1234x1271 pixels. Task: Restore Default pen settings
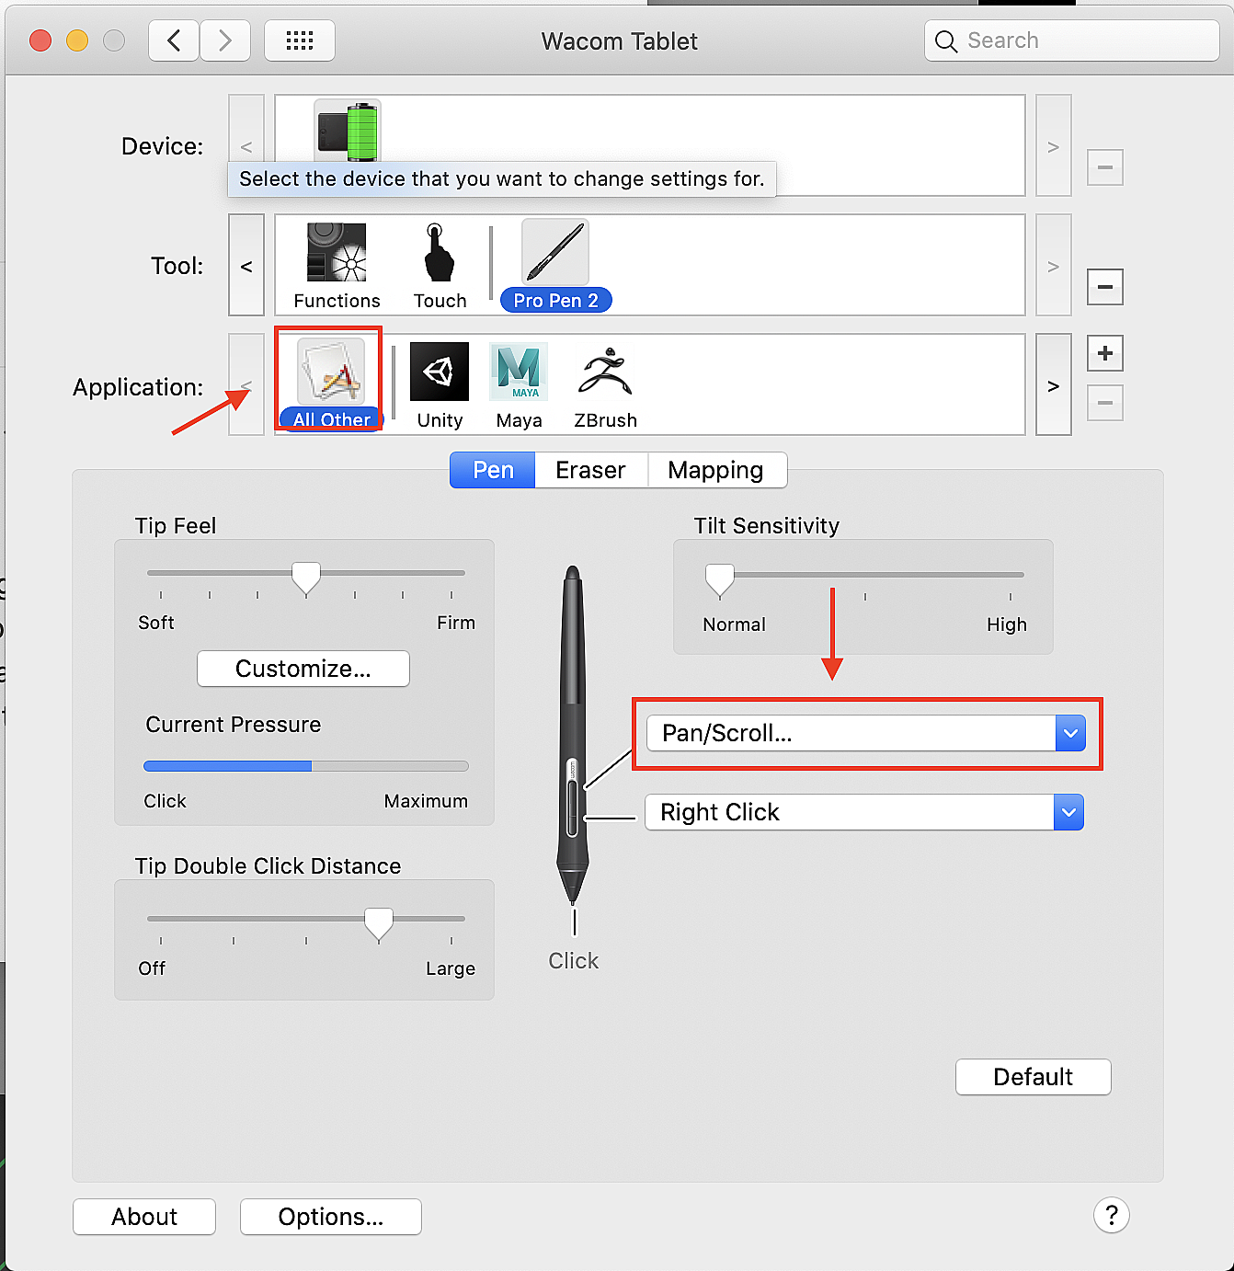pyautogui.click(x=1033, y=1077)
